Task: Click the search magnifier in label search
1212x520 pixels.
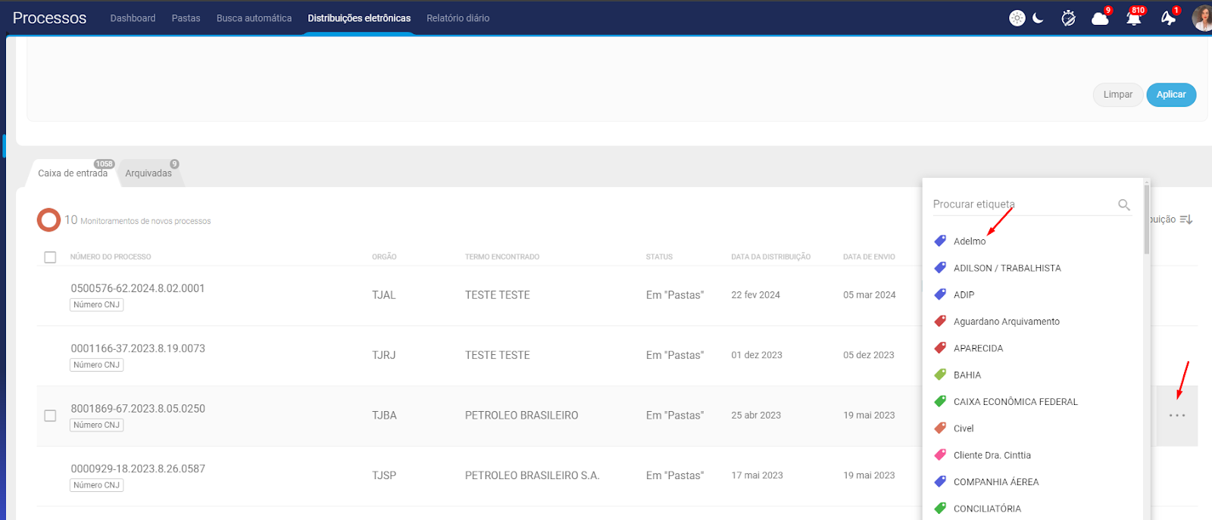Action: pos(1124,205)
